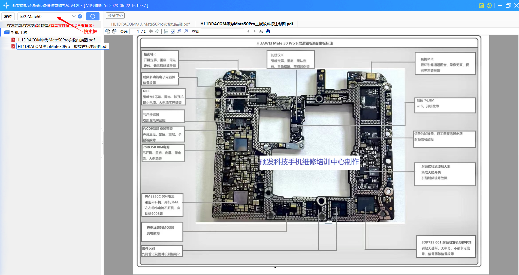519x275 pixels.
Task: Click the 射频多功能电子元器件 annotation
Action: click(160, 79)
